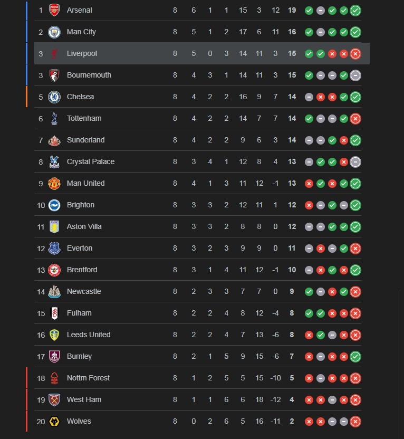Image resolution: width=404 pixels, height=439 pixels.
Task: Select the Aston Villa crest
Action: 54,226
